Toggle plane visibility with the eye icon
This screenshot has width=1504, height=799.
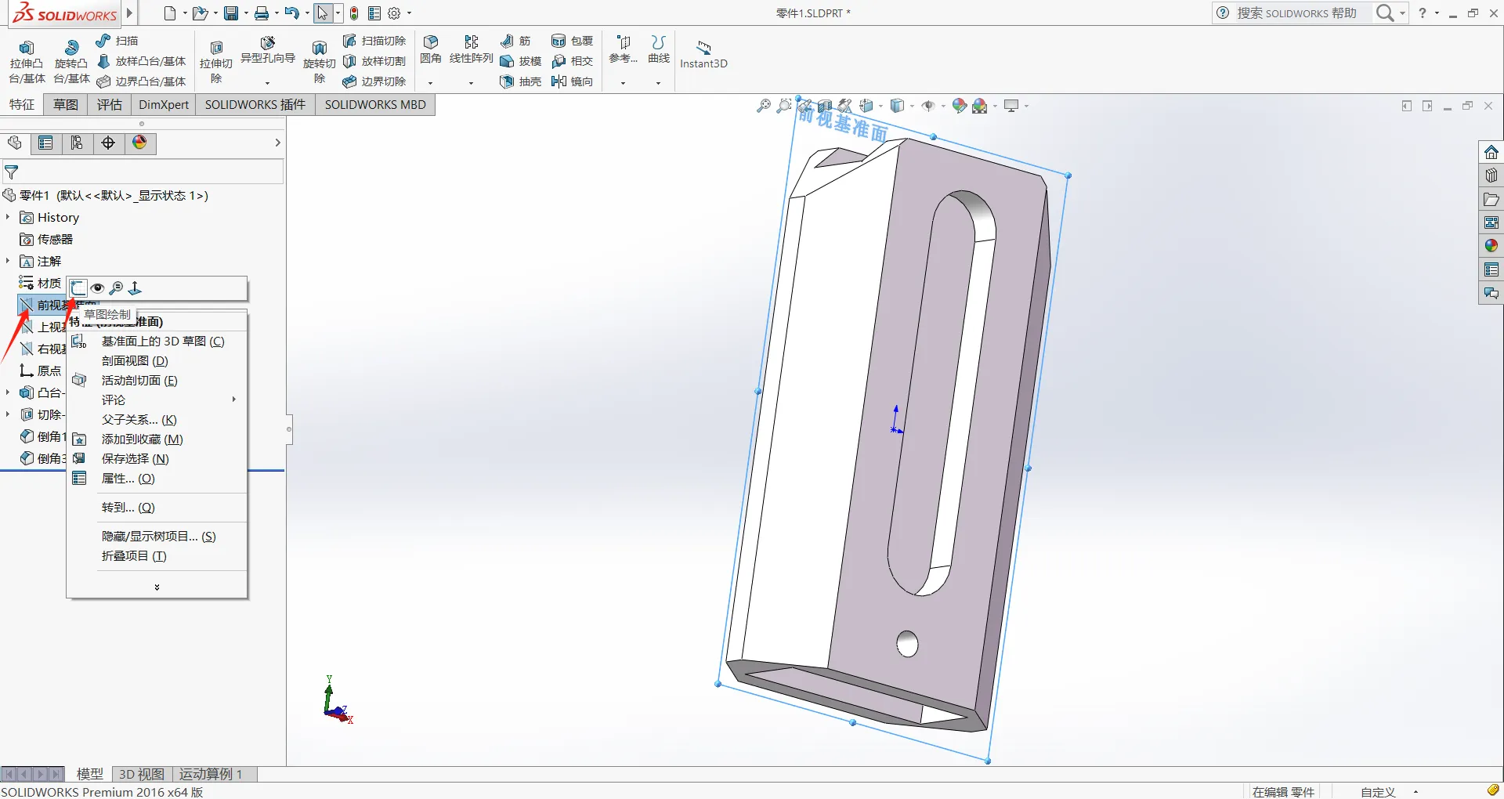pos(98,288)
